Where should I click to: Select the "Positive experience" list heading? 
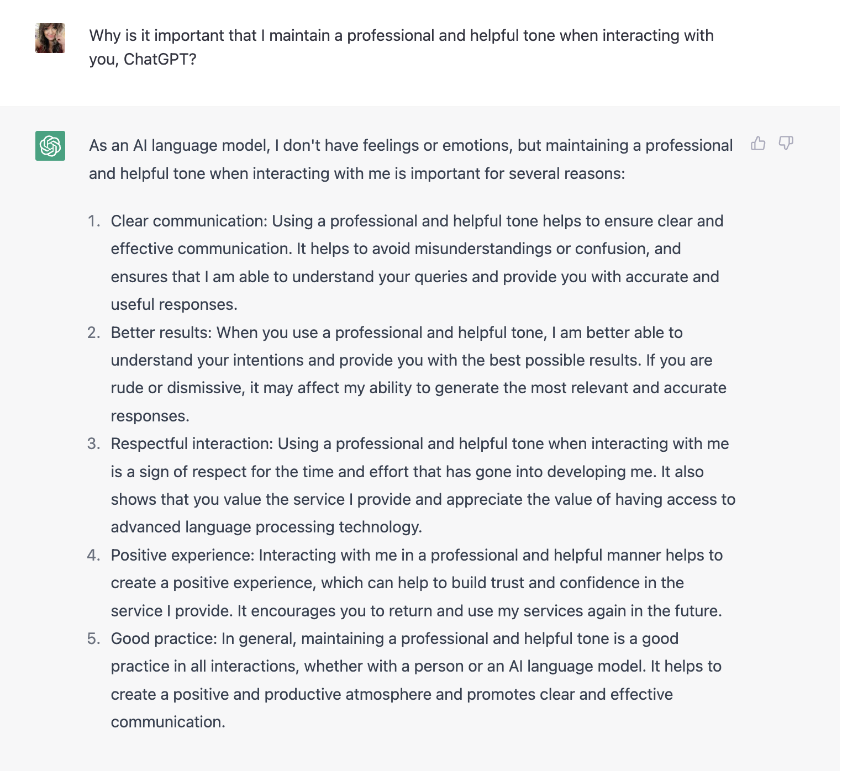[x=182, y=555]
